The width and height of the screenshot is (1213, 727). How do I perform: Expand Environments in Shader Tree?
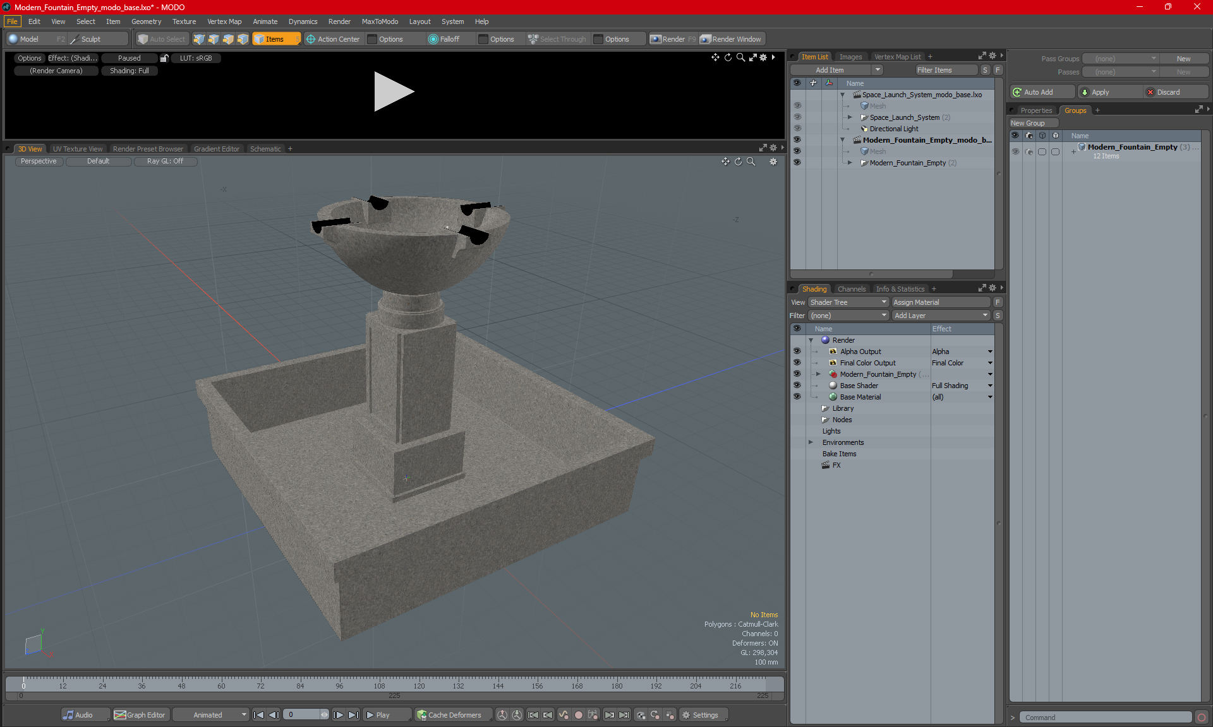tap(811, 442)
